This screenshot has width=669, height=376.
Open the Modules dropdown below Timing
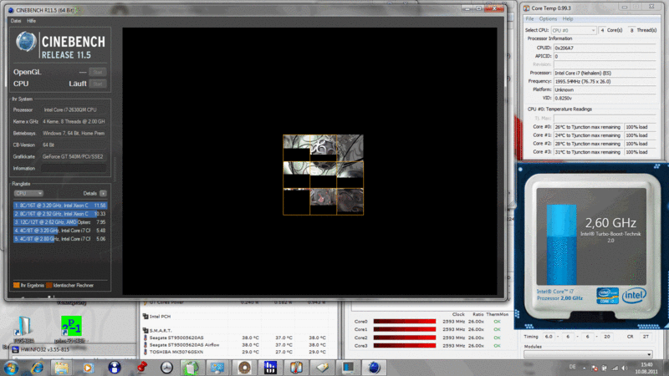[588, 354]
